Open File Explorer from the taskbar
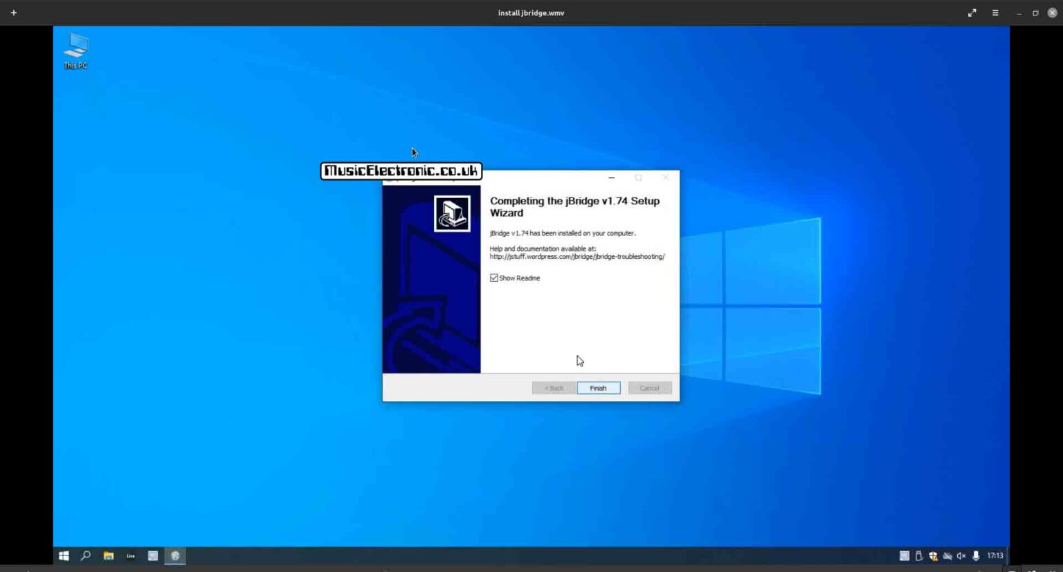The image size is (1063, 572). pyautogui.click(x=109, y=555)
